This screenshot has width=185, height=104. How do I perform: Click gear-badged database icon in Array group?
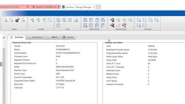coord(58,20)
